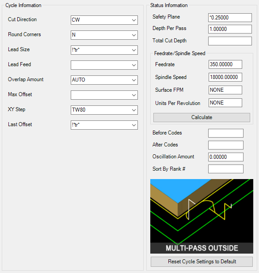The width and height of the screenshot is (259, 273).
Task: Click the Lead Feed label
Action: point(19,64)
